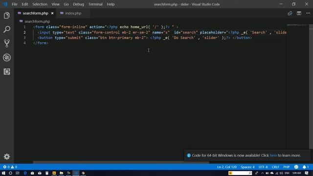Click the minimap code preview
This screenshot has width=313, height=176.
pyautogui.click(x=297, y=25)
